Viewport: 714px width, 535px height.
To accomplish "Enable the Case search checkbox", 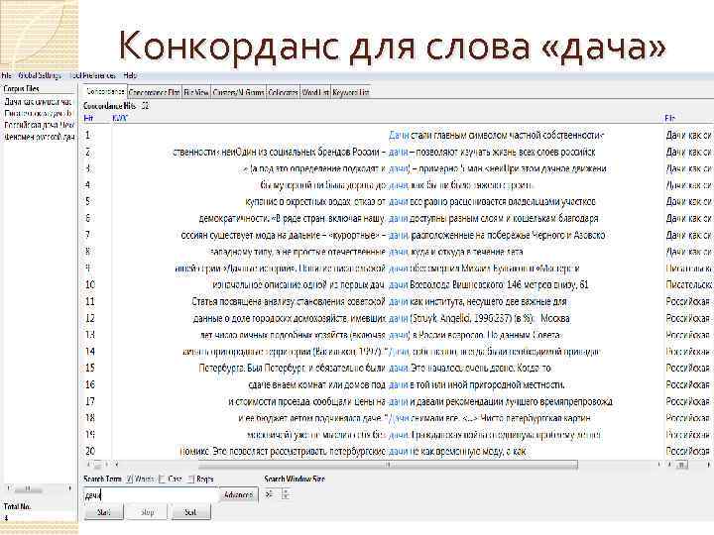I will 162,480.
